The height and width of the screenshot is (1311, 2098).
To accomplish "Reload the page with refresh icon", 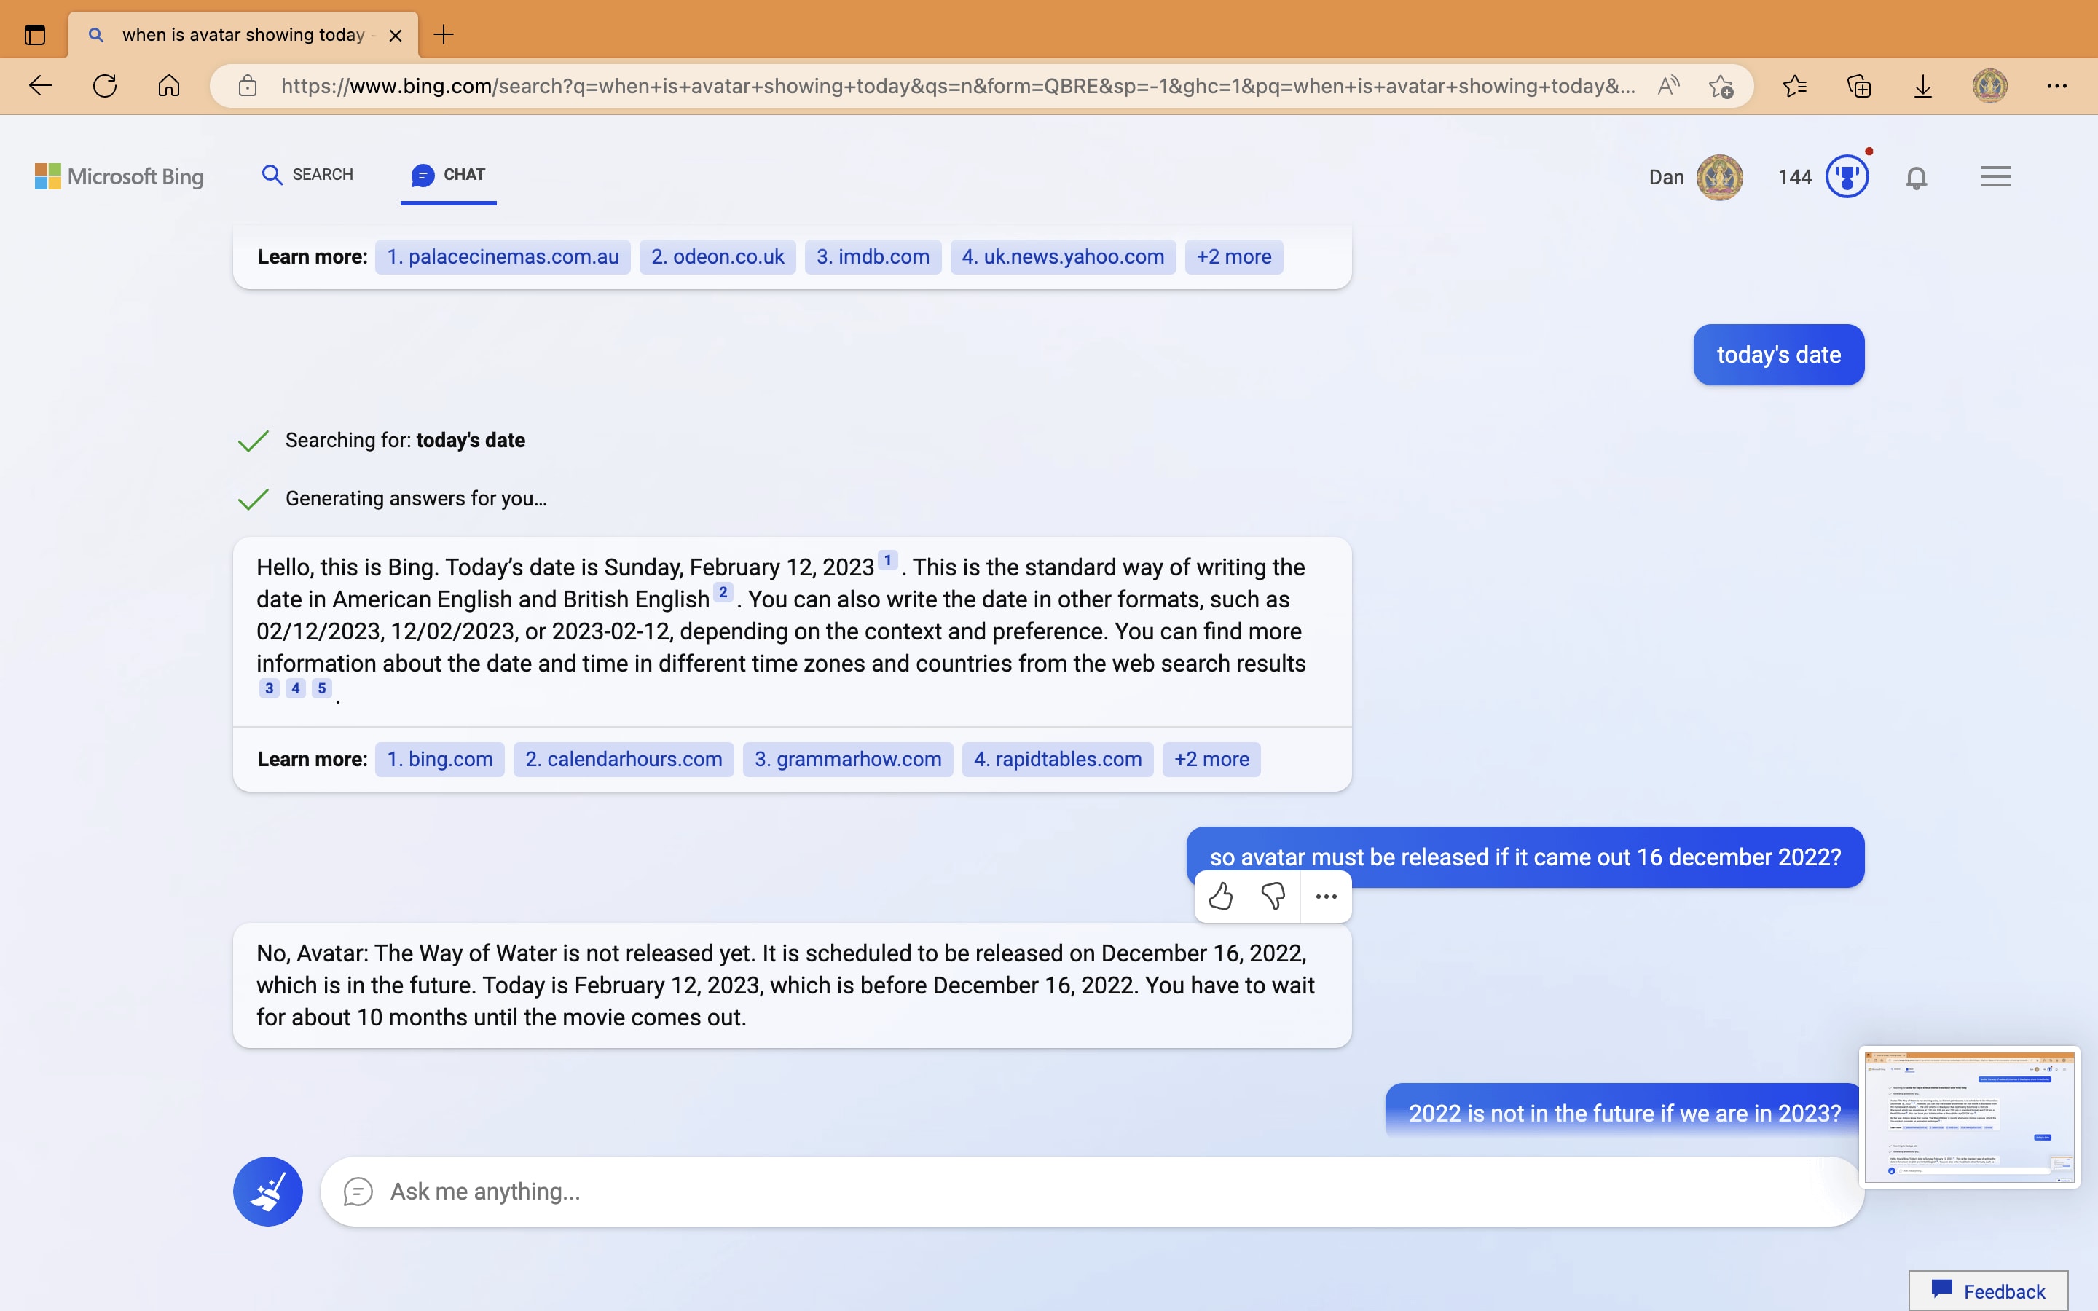I will point(105,86).
